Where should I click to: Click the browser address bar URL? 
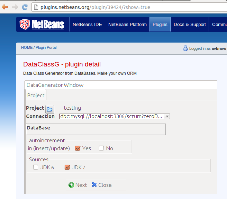point(95,7)
